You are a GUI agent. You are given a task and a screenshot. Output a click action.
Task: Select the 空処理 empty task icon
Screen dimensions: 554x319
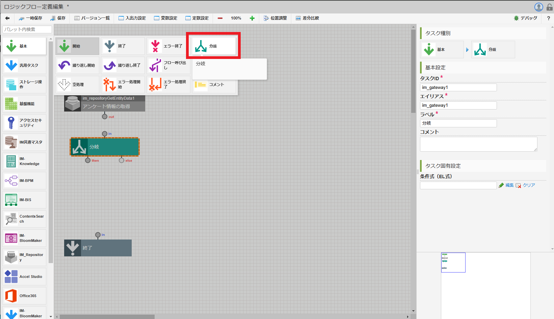coord(77,84)
